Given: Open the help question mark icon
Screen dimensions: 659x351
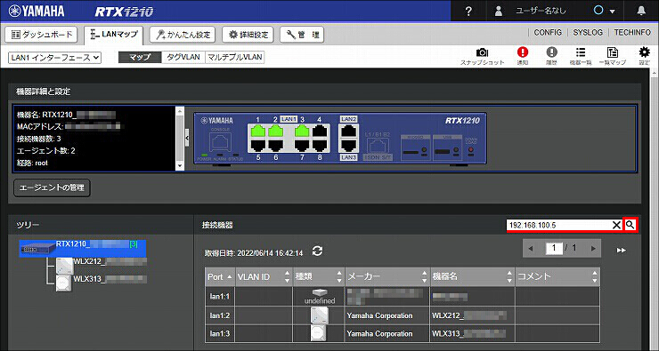Looking at the screenshot, I should point(468,12).
